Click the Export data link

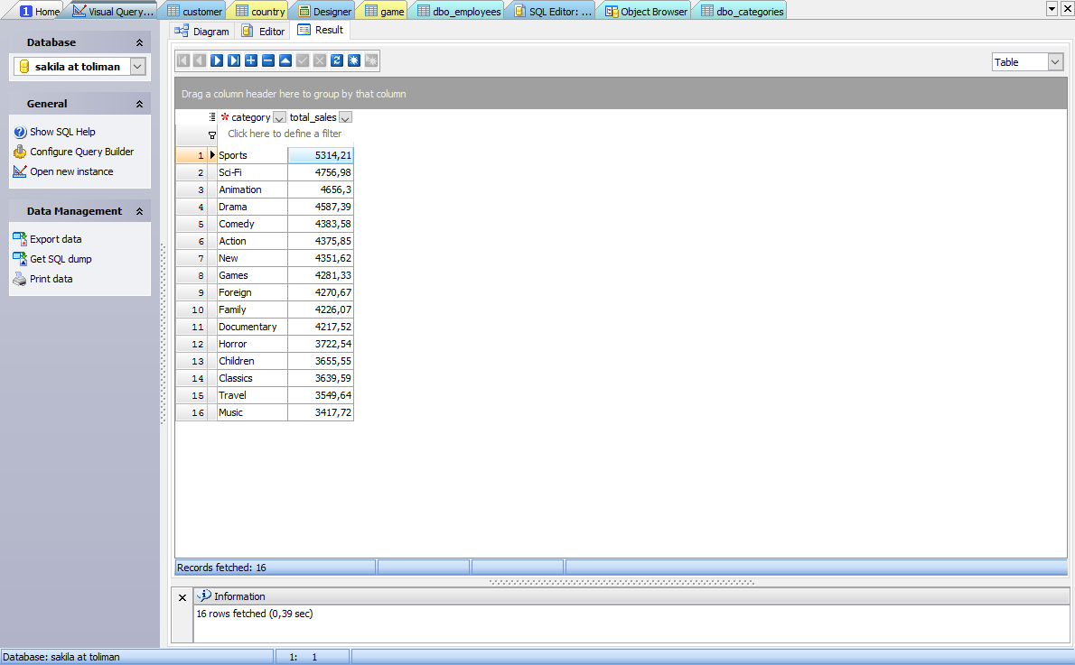pyautogui.click(x=55, y=239)
